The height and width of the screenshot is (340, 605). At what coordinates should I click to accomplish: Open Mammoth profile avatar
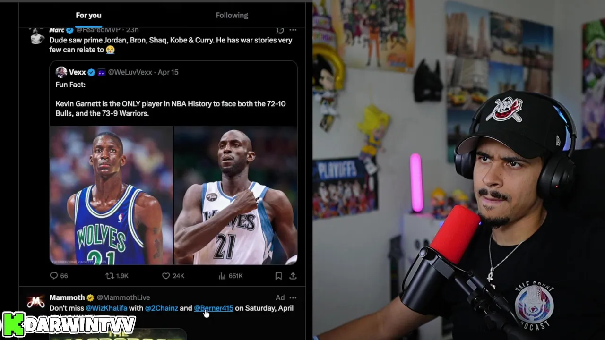pyautogui.click(x=36, y=302)
